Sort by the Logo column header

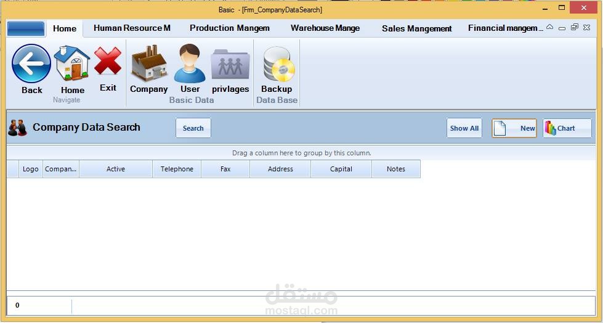31,169
